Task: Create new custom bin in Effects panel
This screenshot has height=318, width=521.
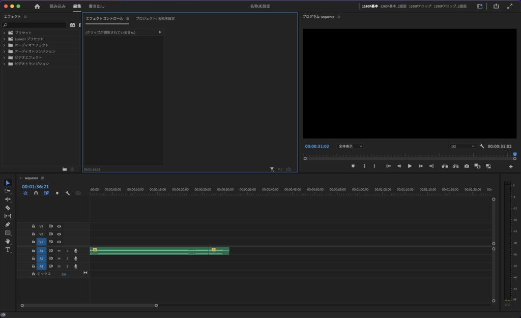Action: [65, 169]
